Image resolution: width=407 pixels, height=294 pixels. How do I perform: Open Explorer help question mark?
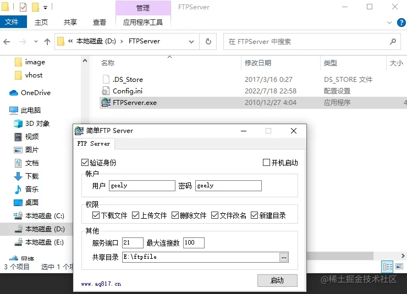(x=401, y=23)
